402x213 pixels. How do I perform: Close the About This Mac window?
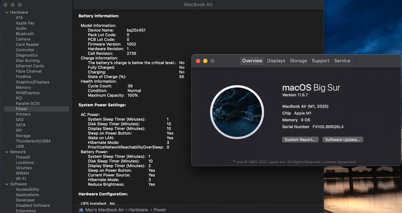198,61
